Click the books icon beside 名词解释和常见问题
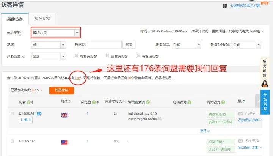Viewport: 273px width, 156px height. coord(225,6)
